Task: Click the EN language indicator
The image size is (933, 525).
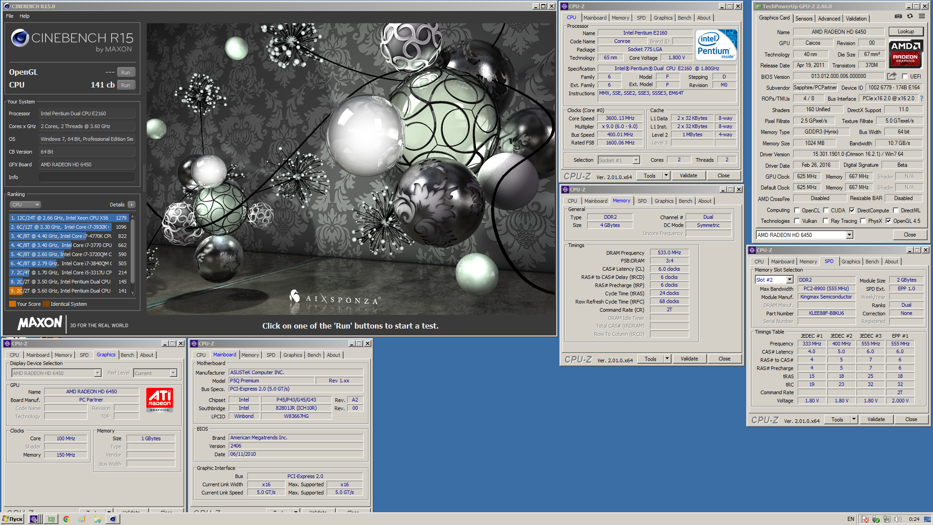Action: point(851,519)
